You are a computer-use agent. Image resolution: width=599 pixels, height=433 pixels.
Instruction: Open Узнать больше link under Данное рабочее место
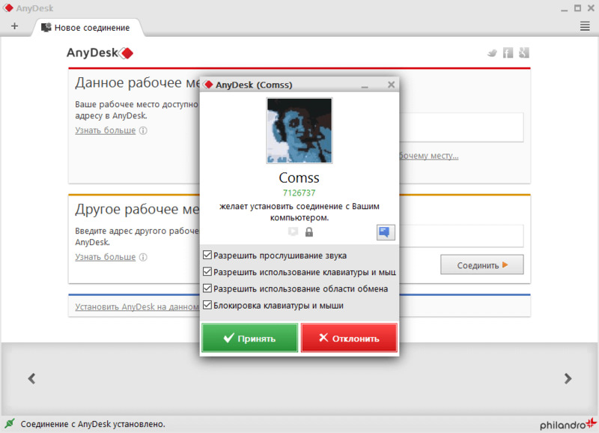tap(106, 130)
